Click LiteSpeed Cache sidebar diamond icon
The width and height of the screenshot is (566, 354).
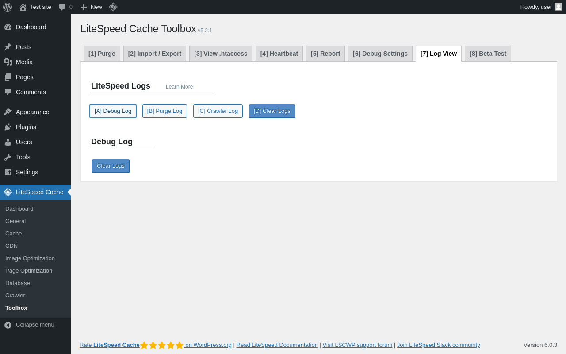pos(8,192)
